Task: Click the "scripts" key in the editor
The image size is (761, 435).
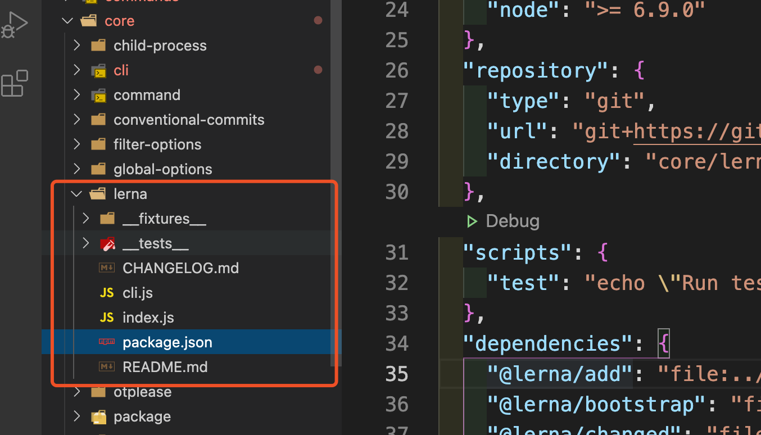Action: click(x=518, y=252)
